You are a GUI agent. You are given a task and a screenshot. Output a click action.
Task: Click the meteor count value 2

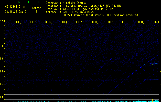click(36, 12)
